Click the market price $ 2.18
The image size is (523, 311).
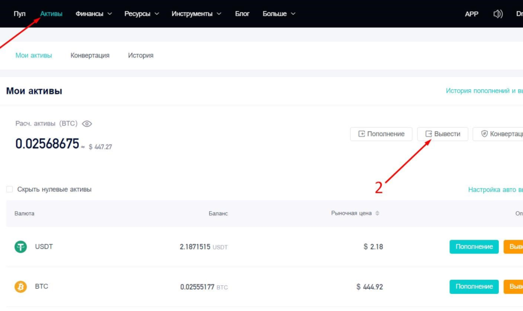[x=373, y=246]
